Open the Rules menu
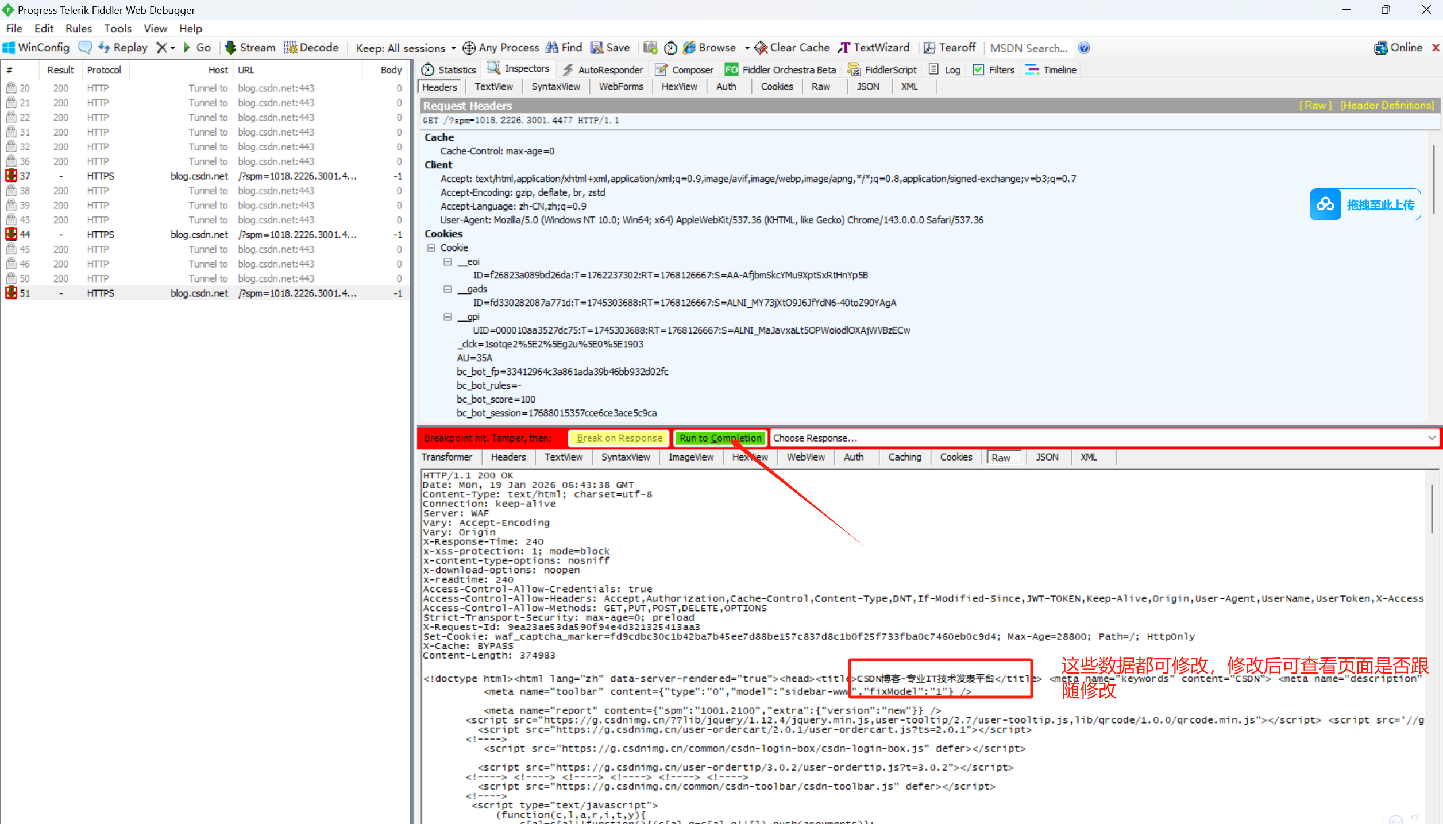 pos(78,28)
